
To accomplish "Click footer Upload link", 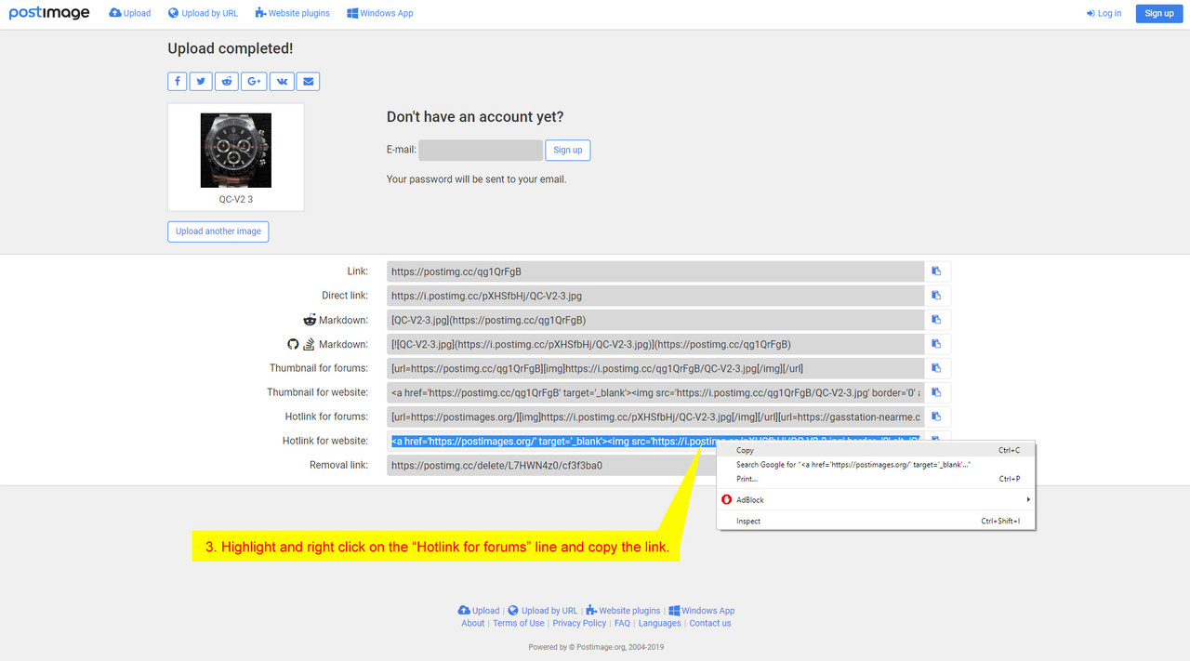I will (x=479, y=611).
